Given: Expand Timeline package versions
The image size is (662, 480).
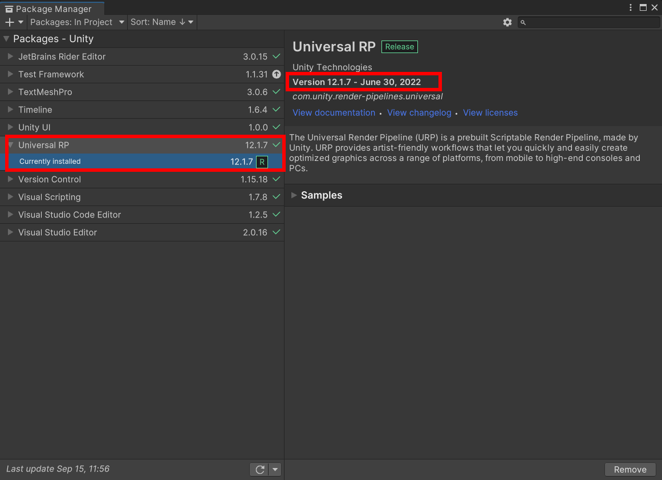Looking at the screenshot, I should pos(11,110).
